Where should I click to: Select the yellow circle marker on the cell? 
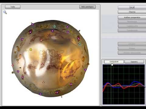tap(31, 50)
